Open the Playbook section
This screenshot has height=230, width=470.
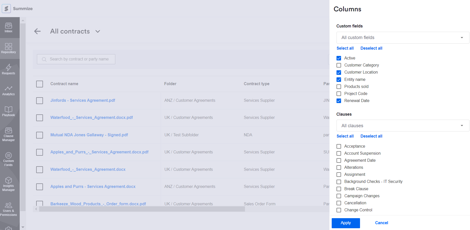[8, 111]
